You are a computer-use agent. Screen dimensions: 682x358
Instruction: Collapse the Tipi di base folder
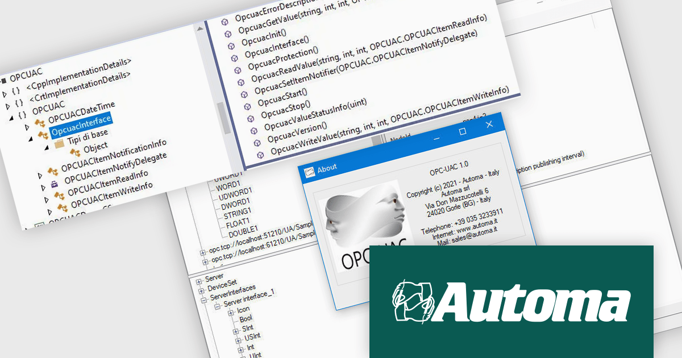[x=47, y=147]
